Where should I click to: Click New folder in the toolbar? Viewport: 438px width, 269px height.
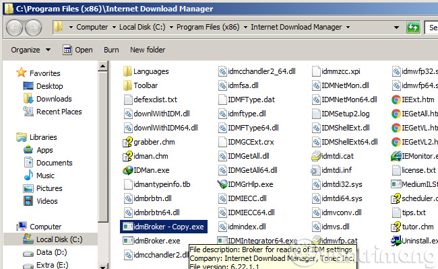pyautogui.click(x=148, y=50)
